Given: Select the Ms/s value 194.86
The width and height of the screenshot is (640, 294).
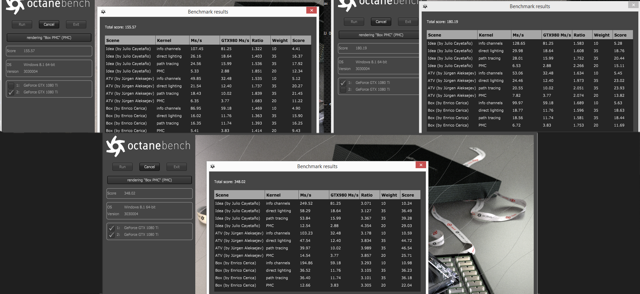Looking at the screenshot, I should coord(306,263).
